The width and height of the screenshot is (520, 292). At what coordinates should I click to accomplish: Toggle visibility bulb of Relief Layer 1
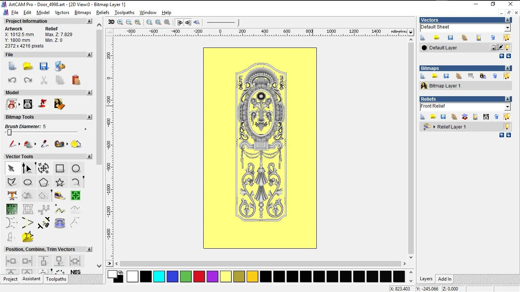507,127
